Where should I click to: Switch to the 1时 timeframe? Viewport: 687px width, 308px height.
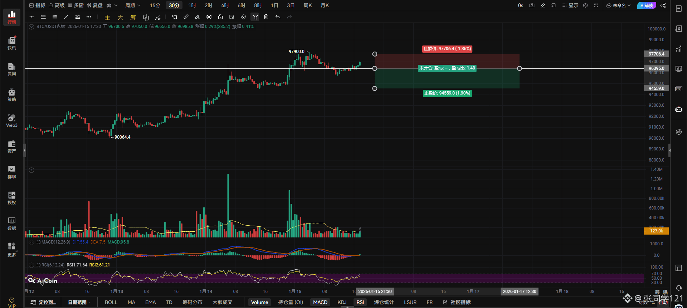point(193,5)
